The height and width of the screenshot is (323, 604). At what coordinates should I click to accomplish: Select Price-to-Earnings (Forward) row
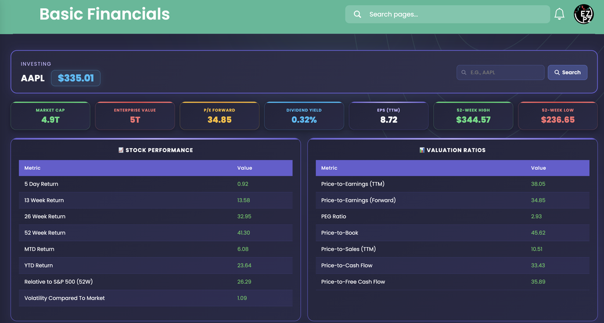[452, 200]
